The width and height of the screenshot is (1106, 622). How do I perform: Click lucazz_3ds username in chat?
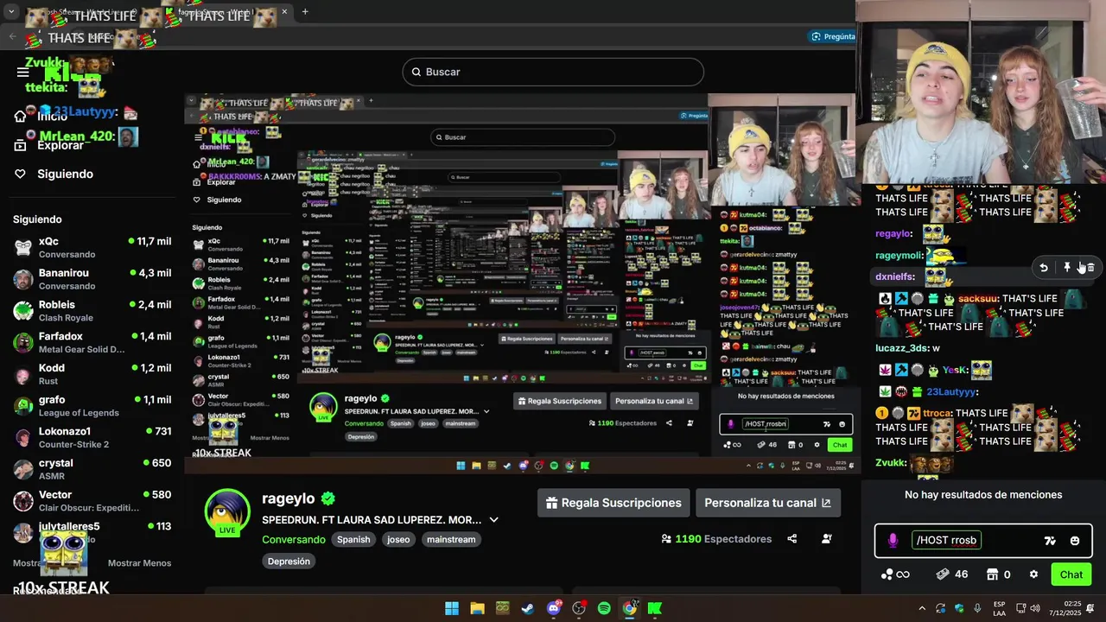pyautogui.click(x=902, y=348)
